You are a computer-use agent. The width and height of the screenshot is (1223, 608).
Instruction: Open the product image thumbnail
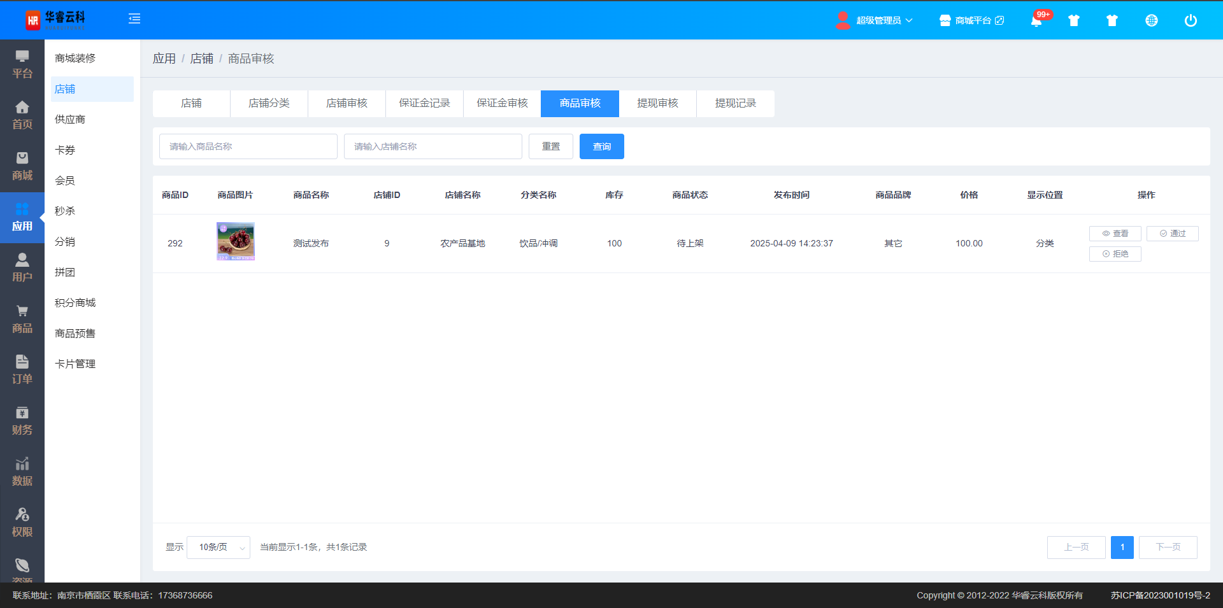(x=236, y=241)
